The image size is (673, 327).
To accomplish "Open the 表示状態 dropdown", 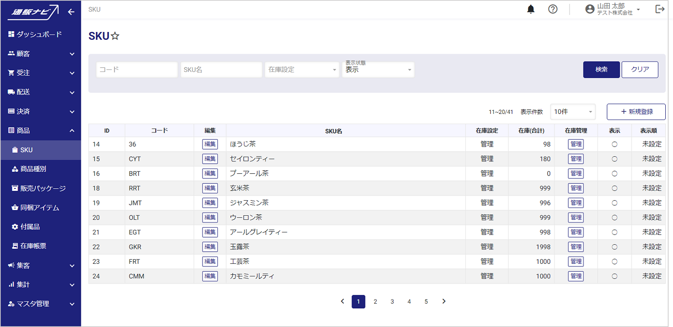I will [378, 70].
